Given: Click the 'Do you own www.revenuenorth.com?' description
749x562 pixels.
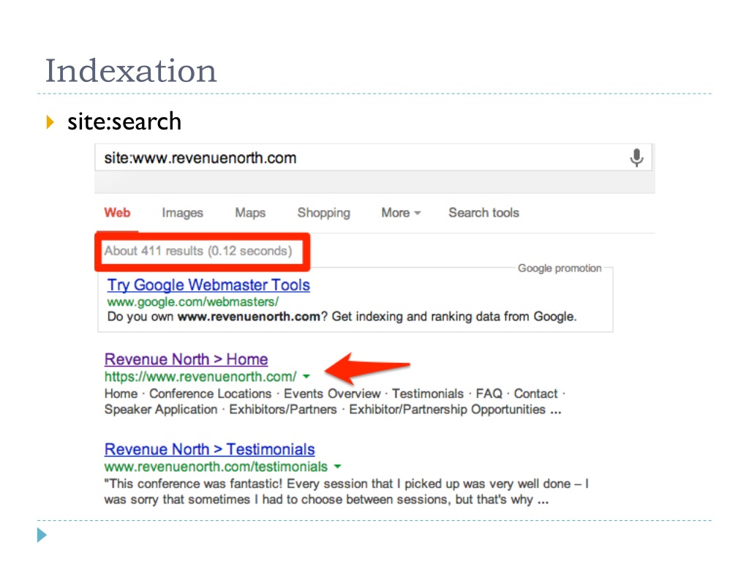Looking at the screenshot, I should [x=342, y=316].
